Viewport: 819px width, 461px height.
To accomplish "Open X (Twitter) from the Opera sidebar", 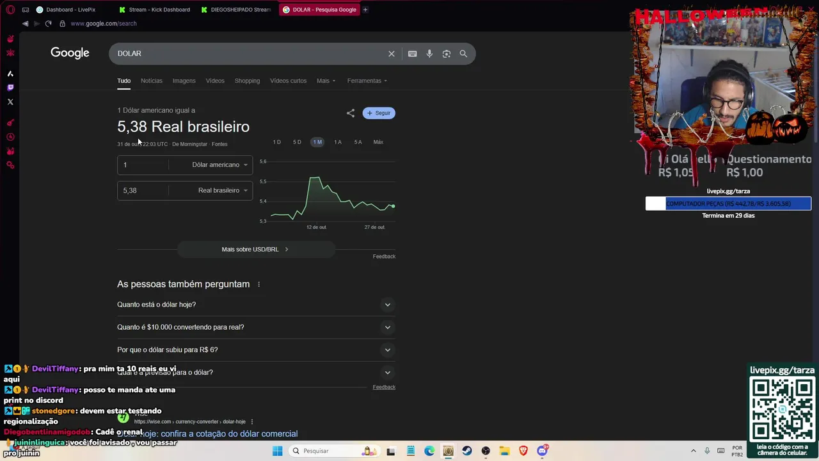I will 10,102.
